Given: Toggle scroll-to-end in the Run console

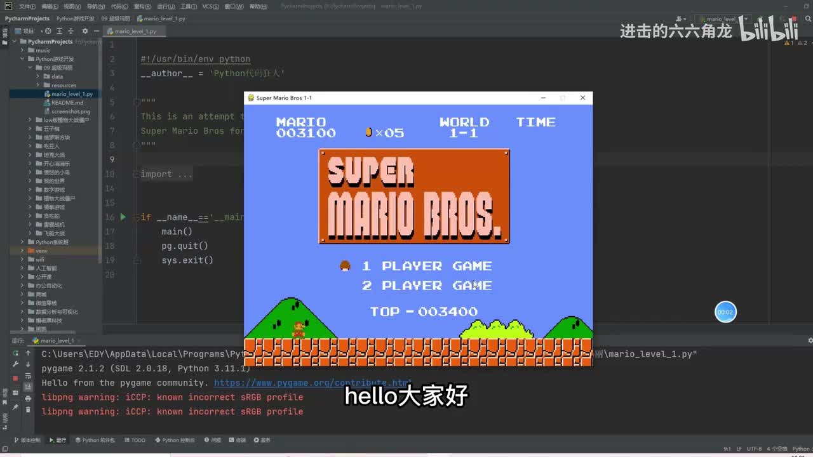Looking at the screenshot, I should click(x=28, y=387).
